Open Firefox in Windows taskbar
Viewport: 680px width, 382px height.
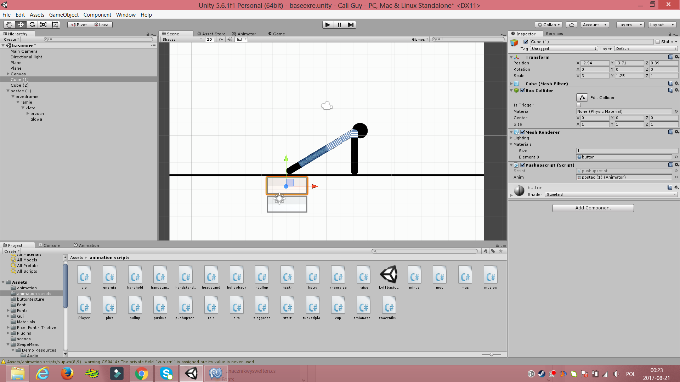(x=67, y=374)
